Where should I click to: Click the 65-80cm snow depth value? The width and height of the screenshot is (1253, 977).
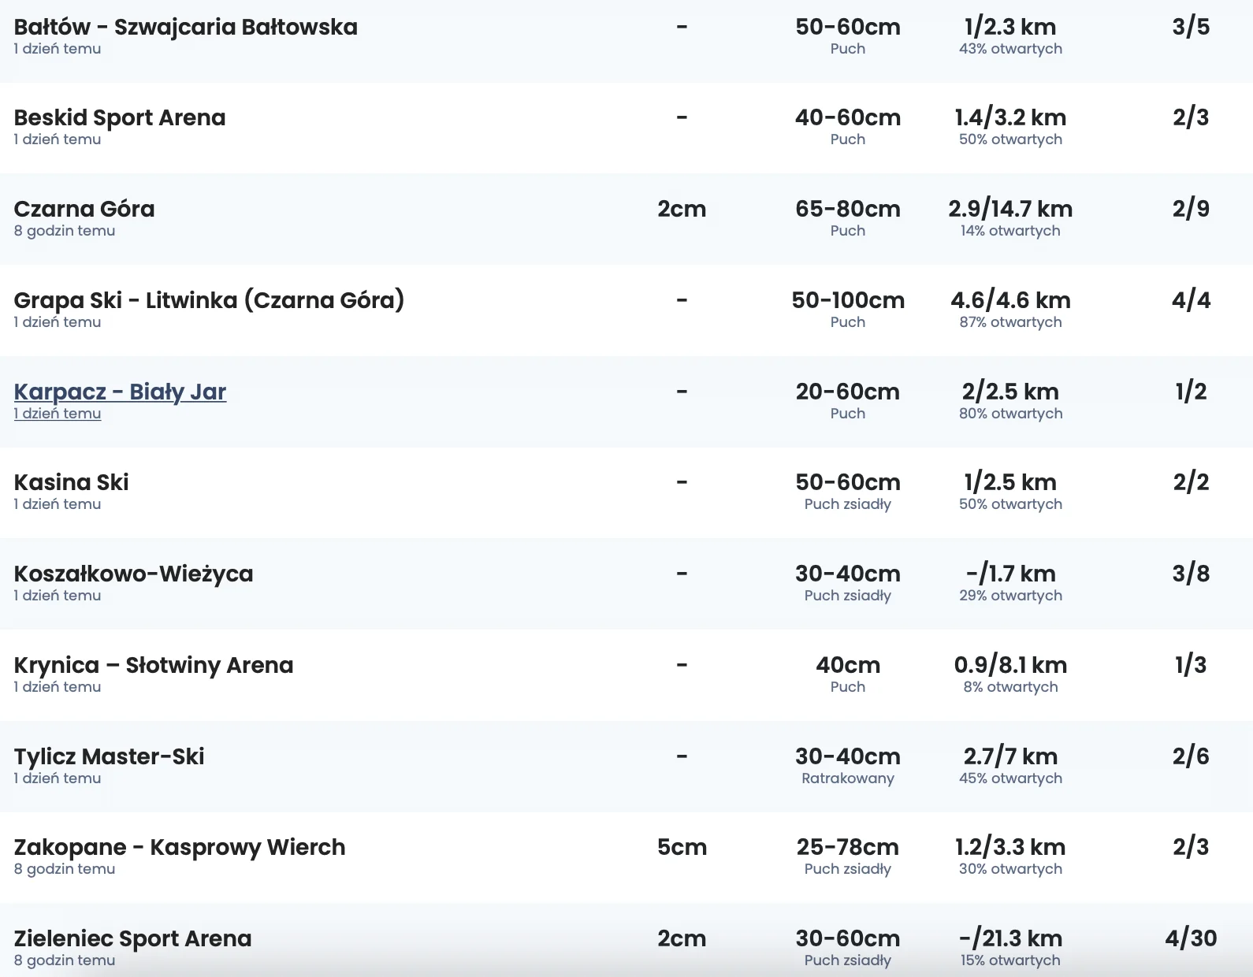pyautogui.click(x=848, y=209)
